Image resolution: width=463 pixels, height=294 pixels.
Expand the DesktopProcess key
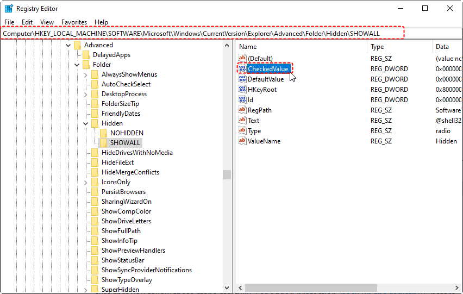click(x=86, y=94)
